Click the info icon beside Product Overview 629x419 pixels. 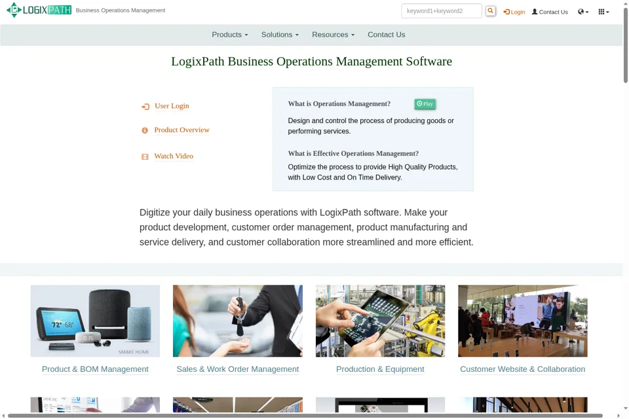(x=145, y=130)
